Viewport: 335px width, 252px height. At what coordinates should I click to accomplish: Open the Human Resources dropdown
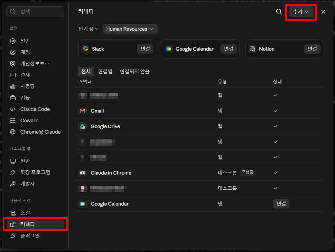click(130, 29)
